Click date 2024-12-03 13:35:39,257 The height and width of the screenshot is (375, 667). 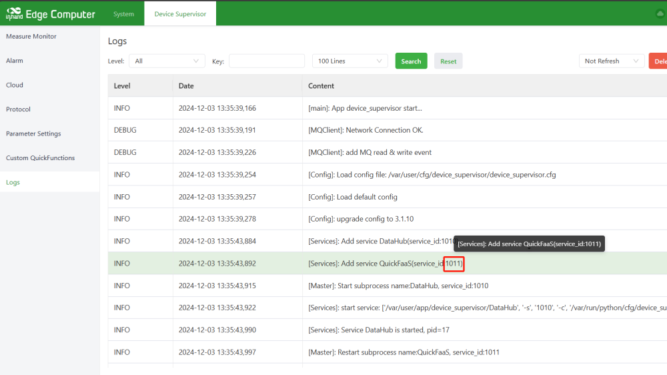click(x=217, y=197)
